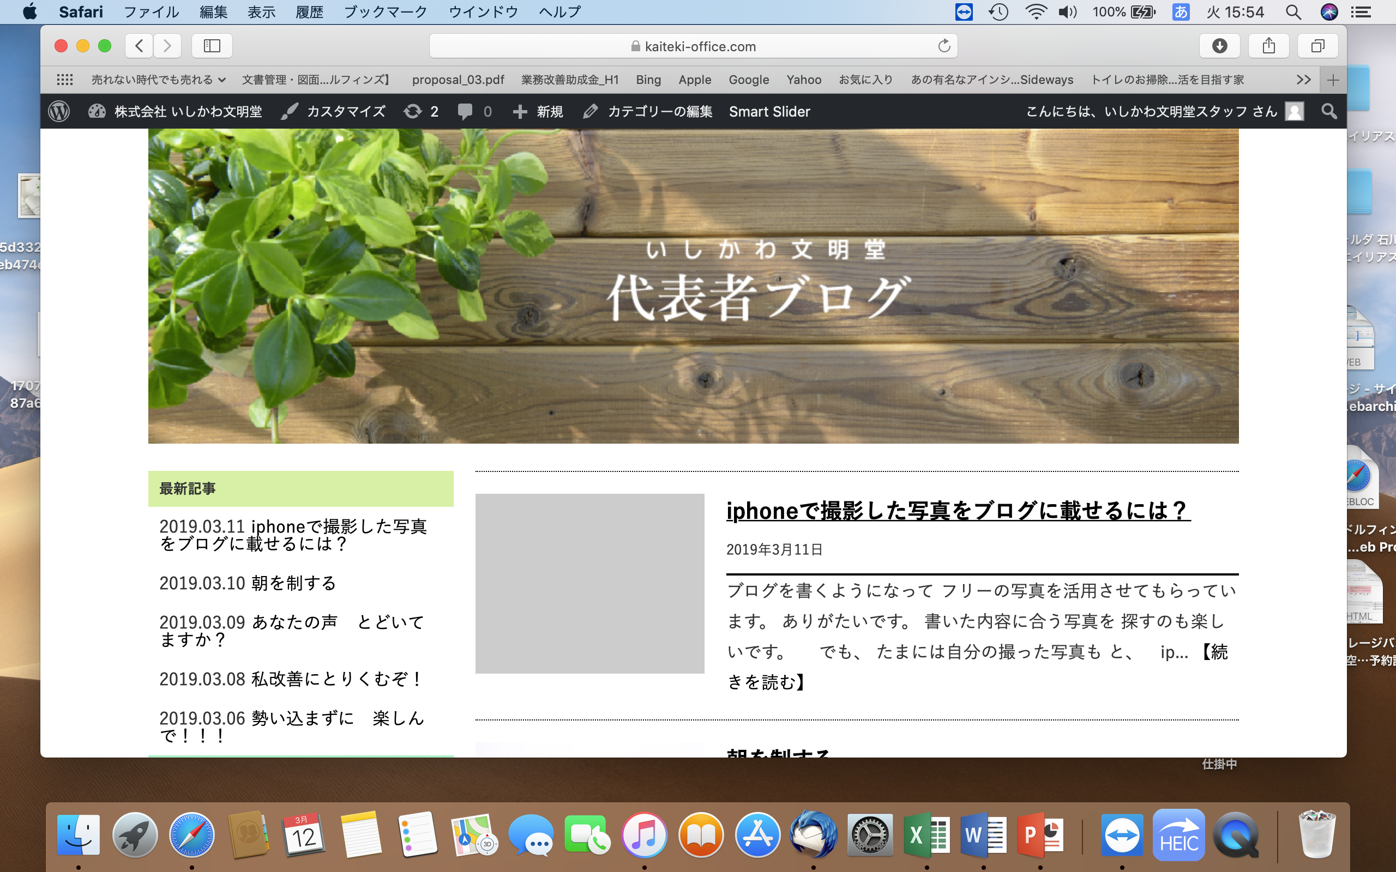Click sidebar link 2019.03.10 朝を制する
This screenshot has height=872, width=1396.
click(248, 583)
